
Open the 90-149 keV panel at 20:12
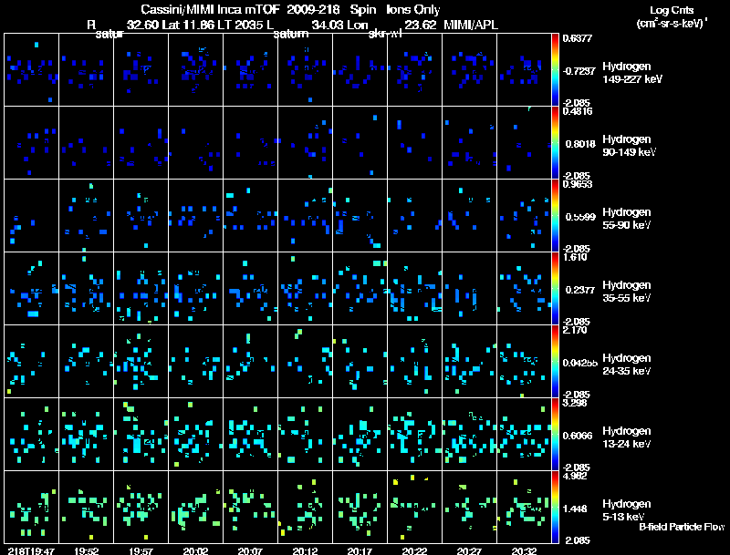point(306,143)
